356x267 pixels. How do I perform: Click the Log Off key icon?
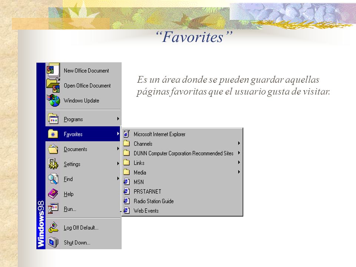pos(53,227)
